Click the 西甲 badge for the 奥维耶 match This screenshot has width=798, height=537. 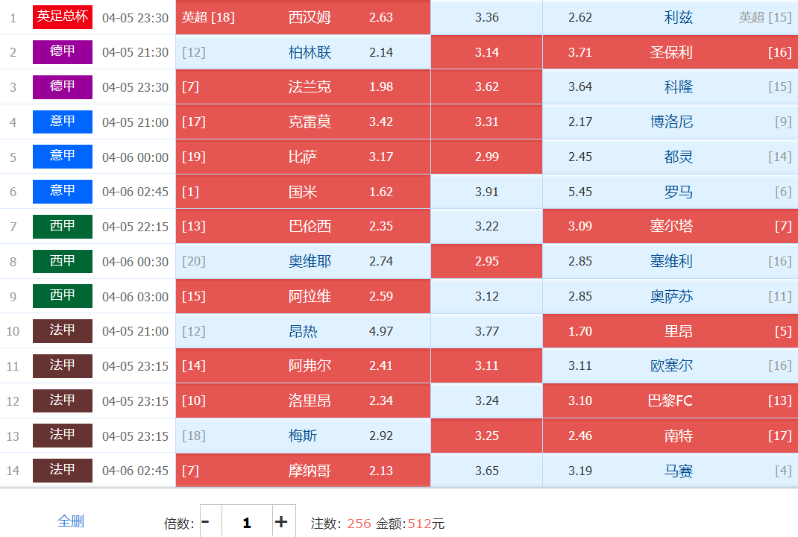[63, 261]
